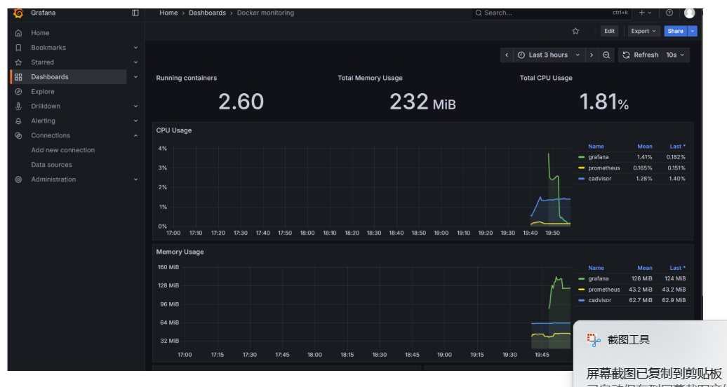Open Home in sidebar menu

pos(40,33)
